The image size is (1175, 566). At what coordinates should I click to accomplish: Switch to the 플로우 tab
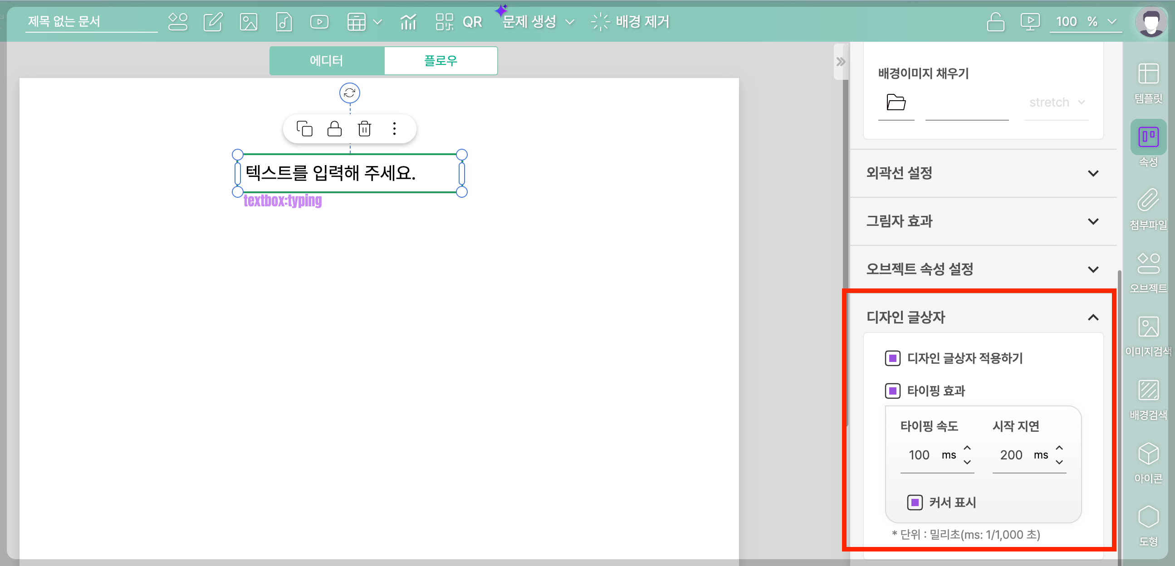pos(440,61)
